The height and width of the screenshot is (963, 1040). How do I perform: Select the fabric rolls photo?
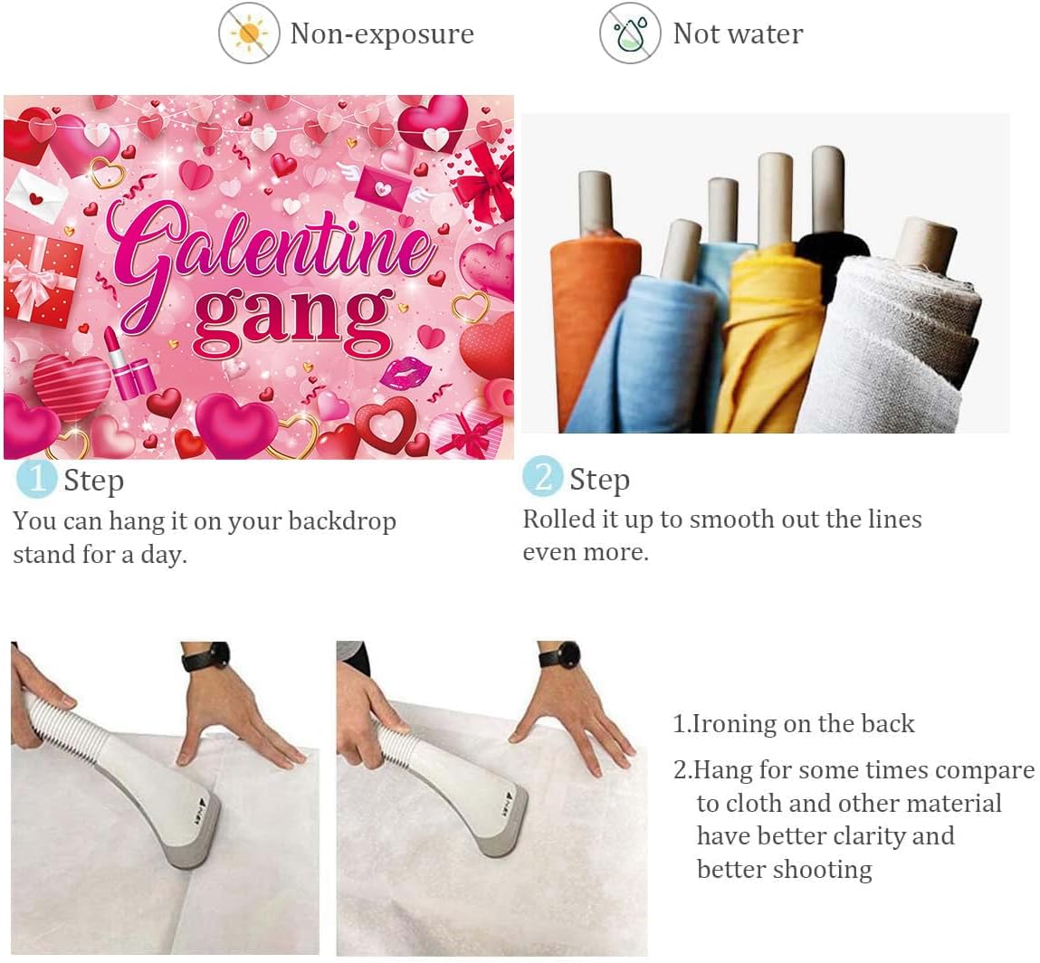[x=766, y=273]
